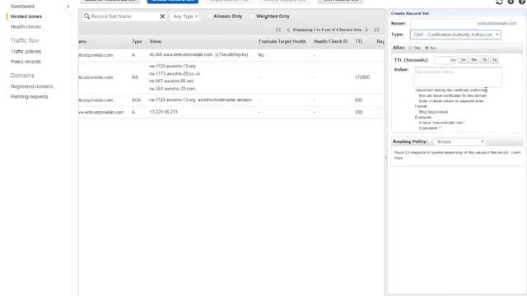Toggle the Aliases Only checkbox
The width and height of the screenshot is (527, 296).
point(208,16)
